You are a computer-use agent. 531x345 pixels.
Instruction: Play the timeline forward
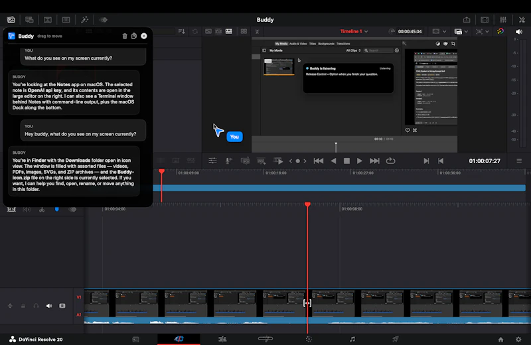point(360,161)
